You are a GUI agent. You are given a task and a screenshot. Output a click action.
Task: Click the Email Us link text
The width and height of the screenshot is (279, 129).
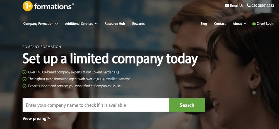pos(237,6)
